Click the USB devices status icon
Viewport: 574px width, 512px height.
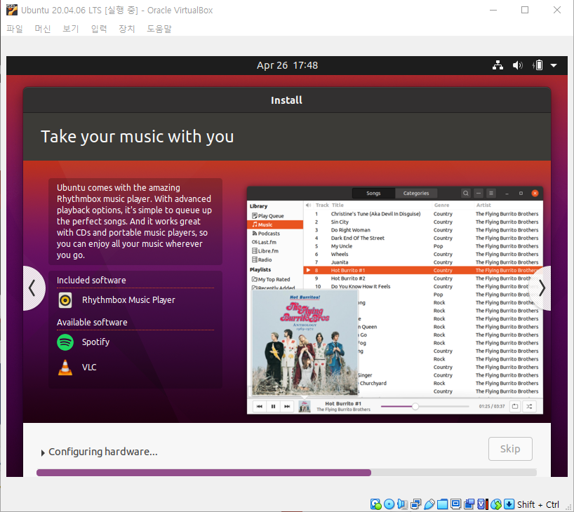point(429,504)
